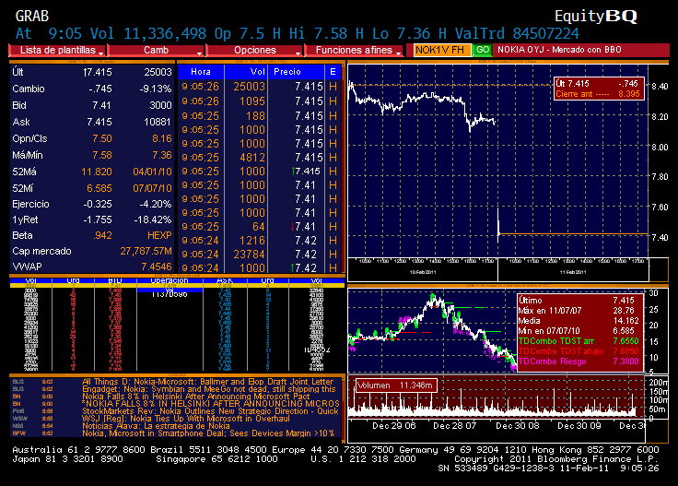Viewport: 678px width, 486px height.
Task: Click the TDCombo Riesgo legend entry
Action: click(579, 362)
